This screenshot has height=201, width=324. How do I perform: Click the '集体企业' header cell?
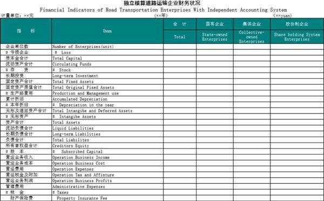pyautogui.click(x=252, y=24)
